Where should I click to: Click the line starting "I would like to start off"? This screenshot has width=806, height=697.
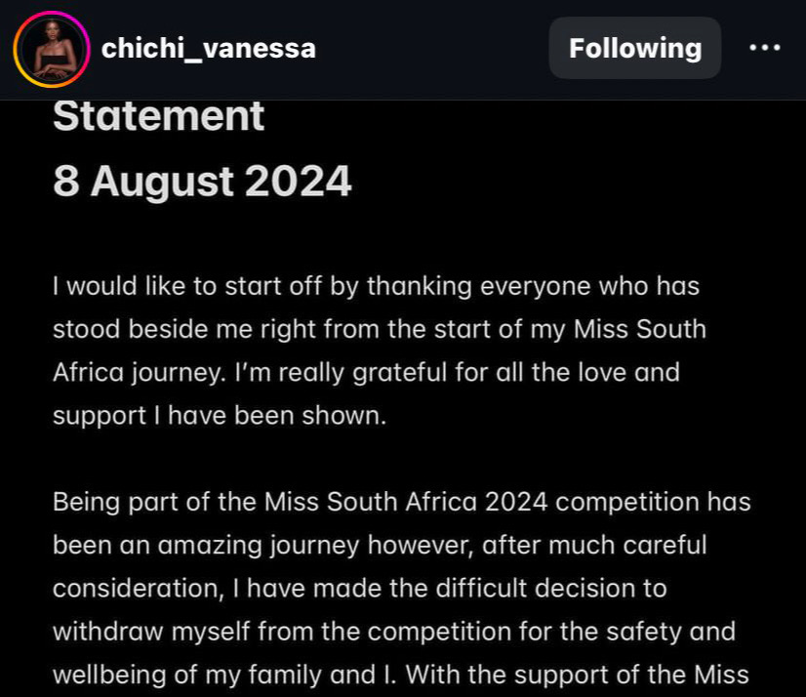point(376,287)
